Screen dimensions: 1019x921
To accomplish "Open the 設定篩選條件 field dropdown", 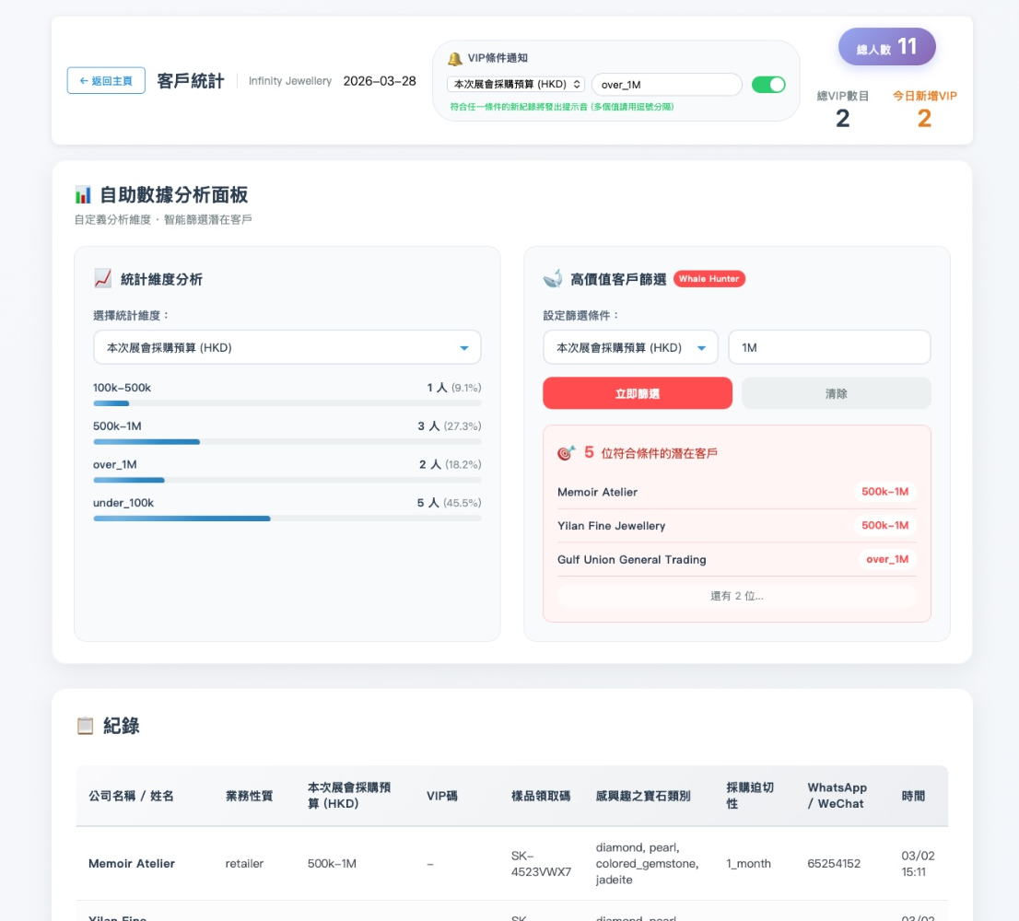I will (x=630, y=347).
